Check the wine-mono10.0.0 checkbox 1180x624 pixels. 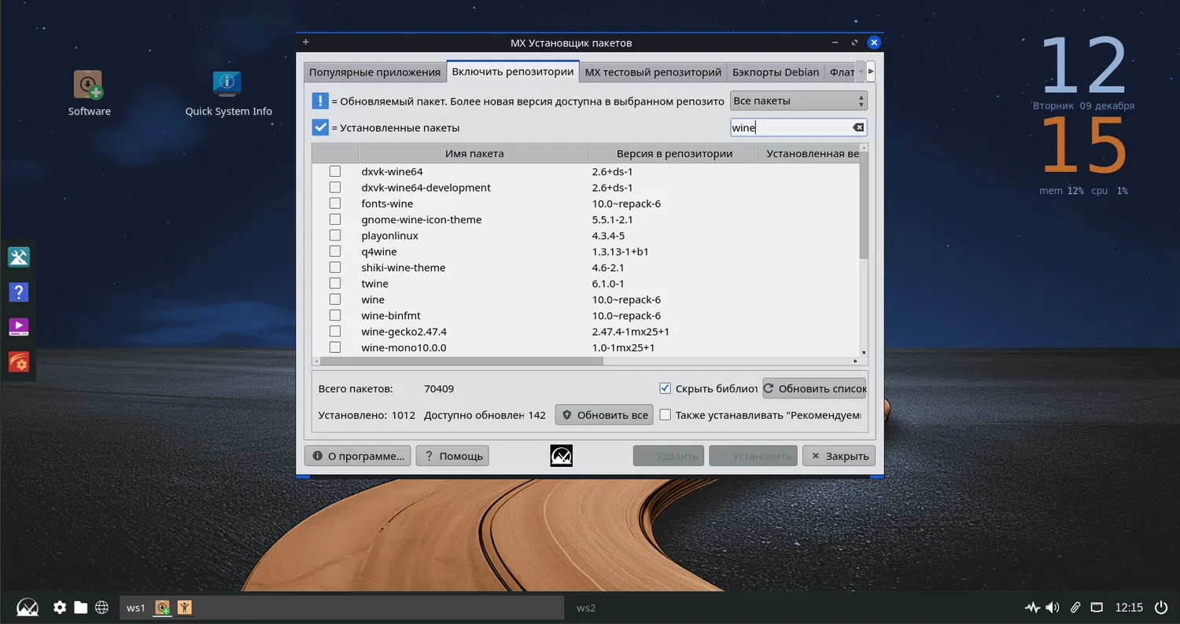335,347
